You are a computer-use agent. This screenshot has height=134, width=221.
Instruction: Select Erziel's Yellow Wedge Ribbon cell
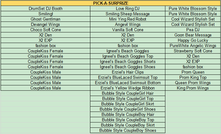[128, 88]
